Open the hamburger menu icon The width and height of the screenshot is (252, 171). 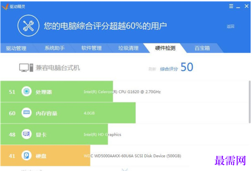(x=231, y=6)
